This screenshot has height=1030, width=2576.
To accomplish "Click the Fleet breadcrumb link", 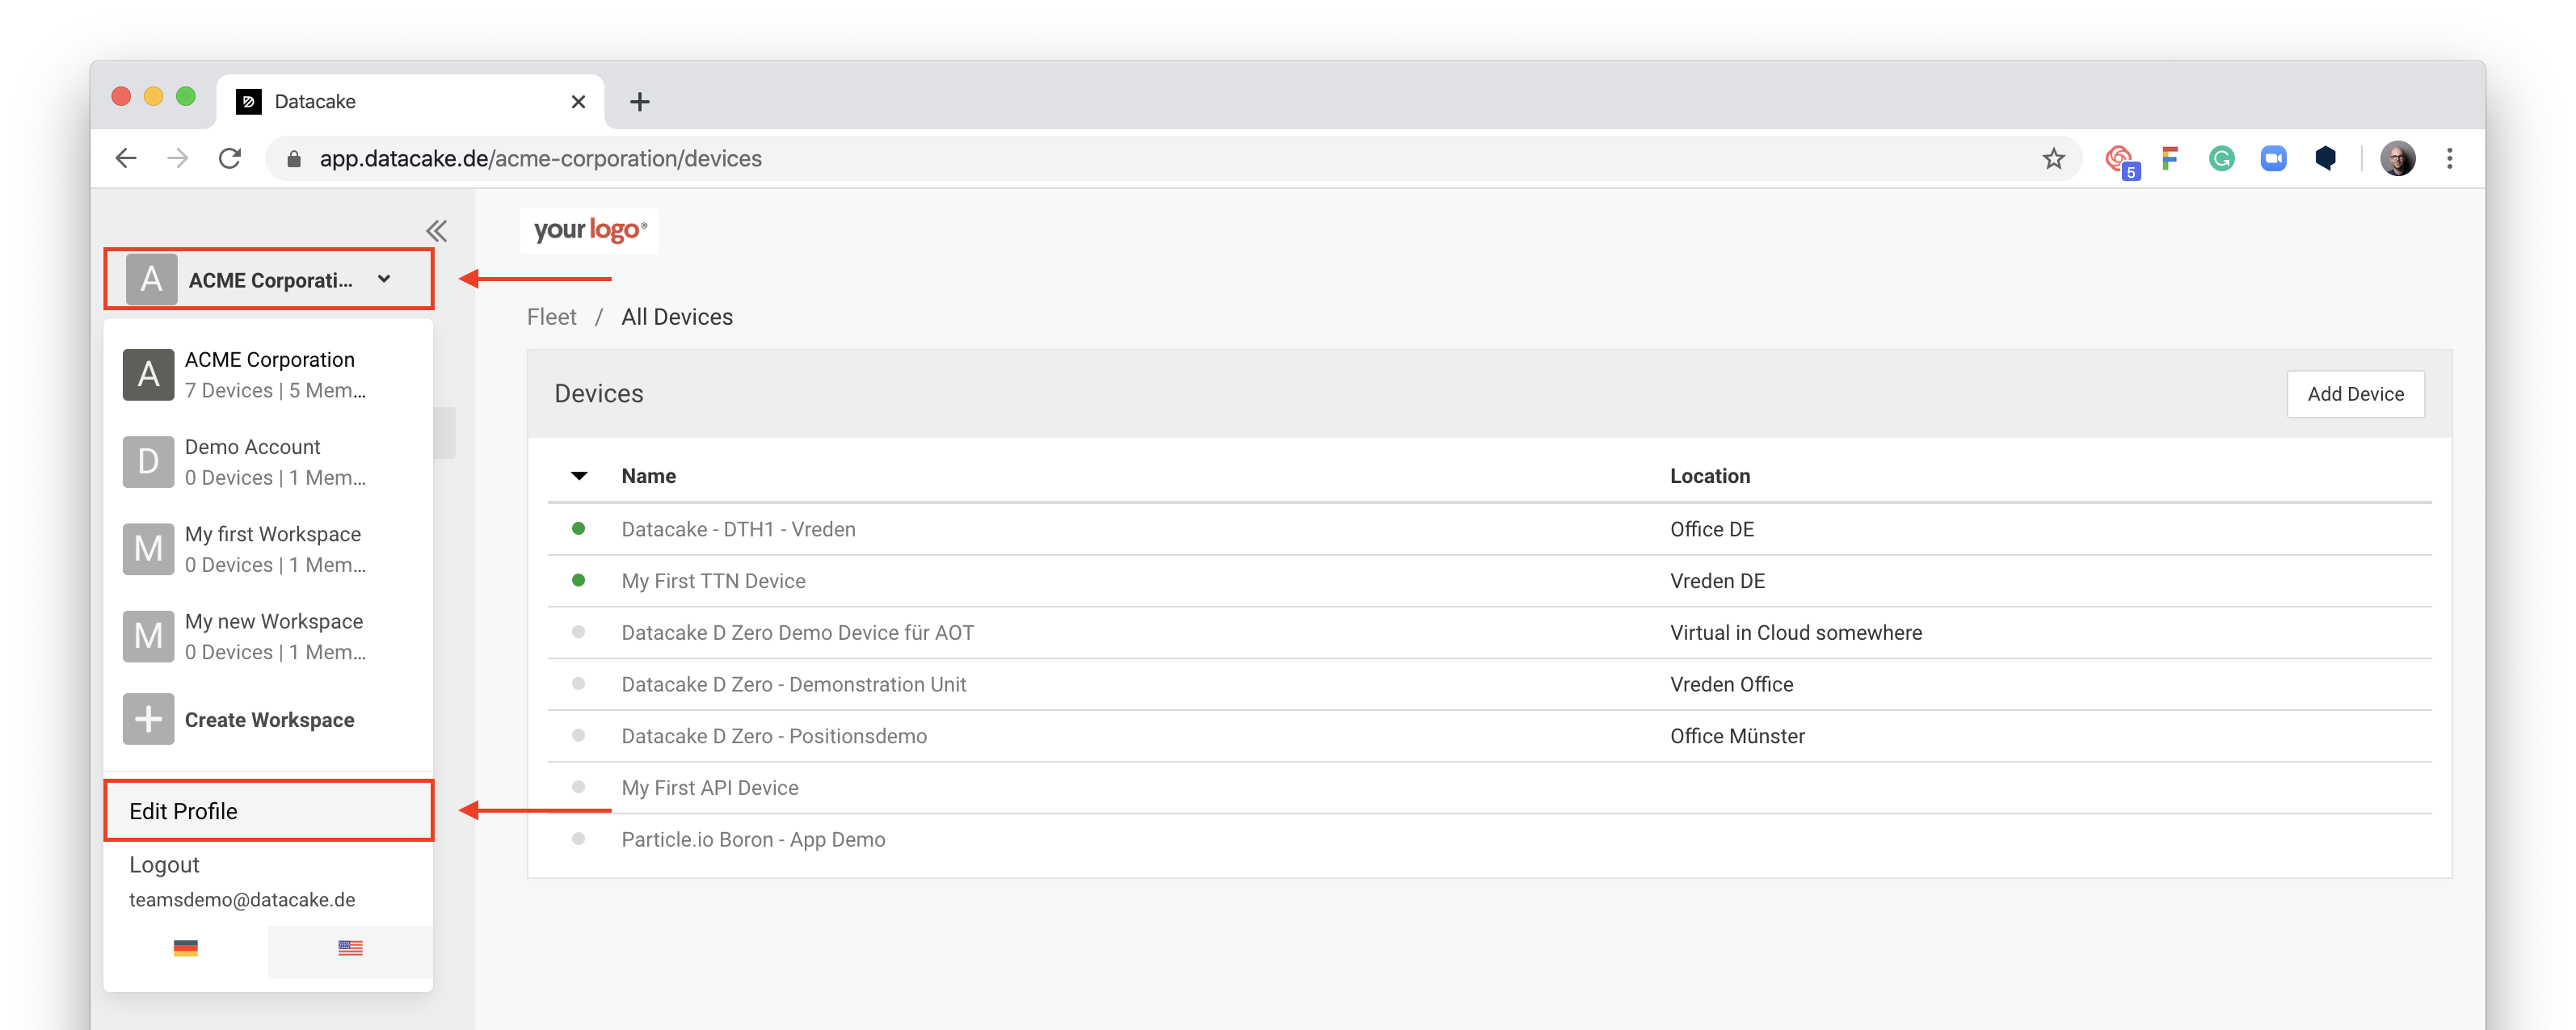I will coord(551,317).
